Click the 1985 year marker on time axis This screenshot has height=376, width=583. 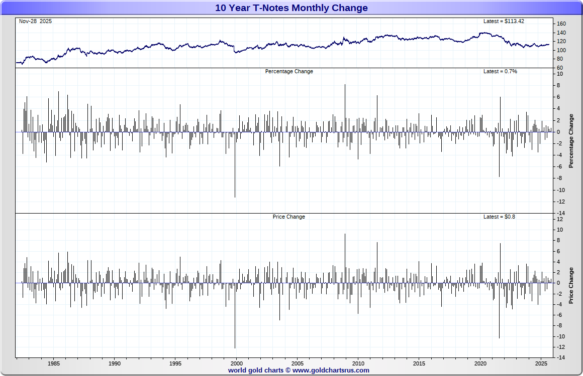[x=54, y=363]
